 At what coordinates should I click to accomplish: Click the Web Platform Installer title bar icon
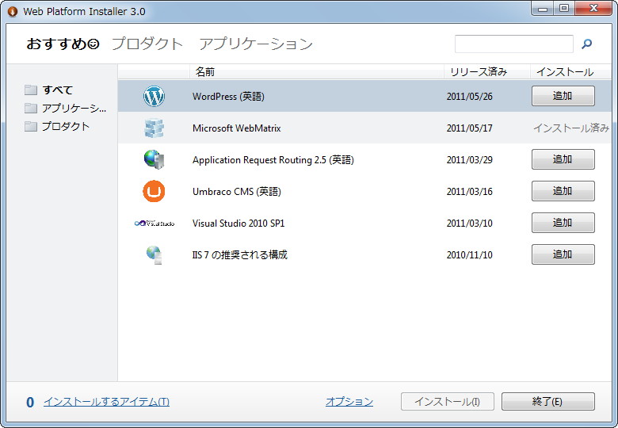coord(13,11)
